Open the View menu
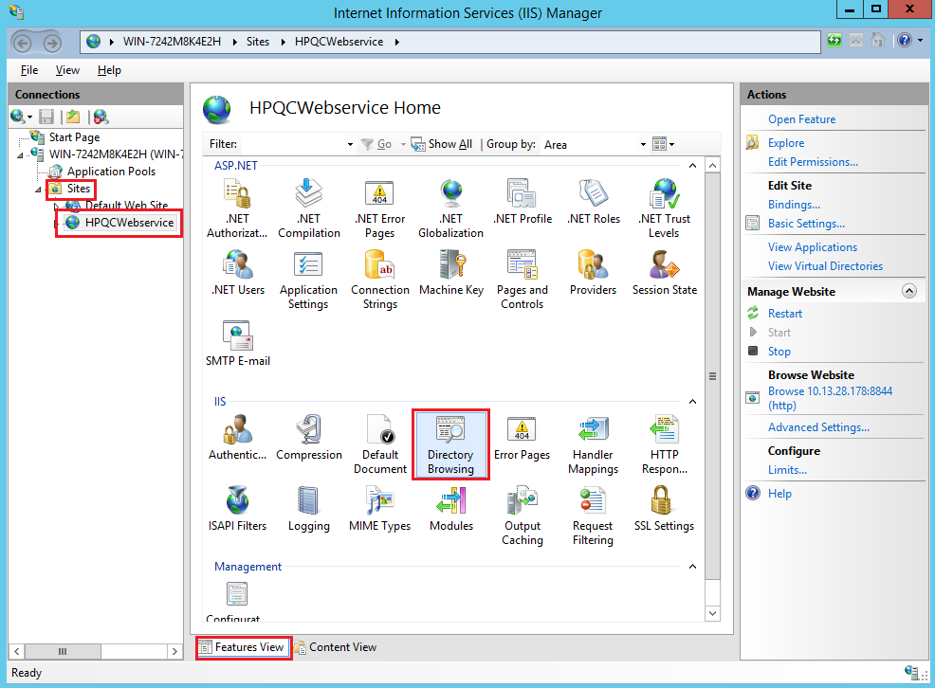The width and height of the screenshot is (935, 688). pos(67,69)
